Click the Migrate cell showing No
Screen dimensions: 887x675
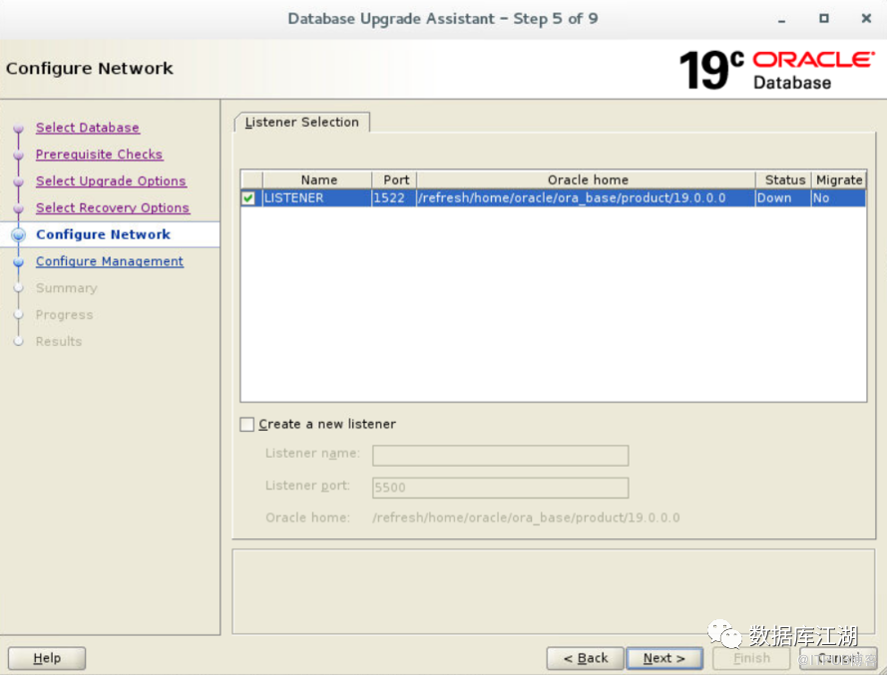point(838,197)
